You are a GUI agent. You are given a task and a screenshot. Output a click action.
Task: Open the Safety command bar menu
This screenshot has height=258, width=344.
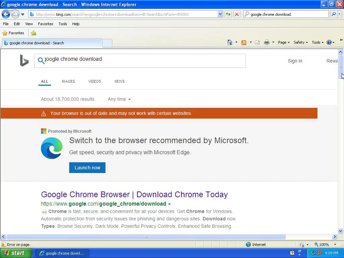(x=301, y=42)
